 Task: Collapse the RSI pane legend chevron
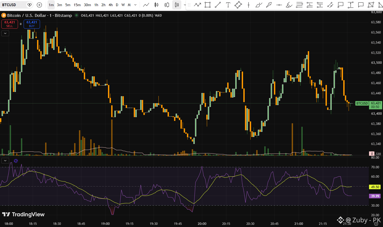[x=5, y=161]
